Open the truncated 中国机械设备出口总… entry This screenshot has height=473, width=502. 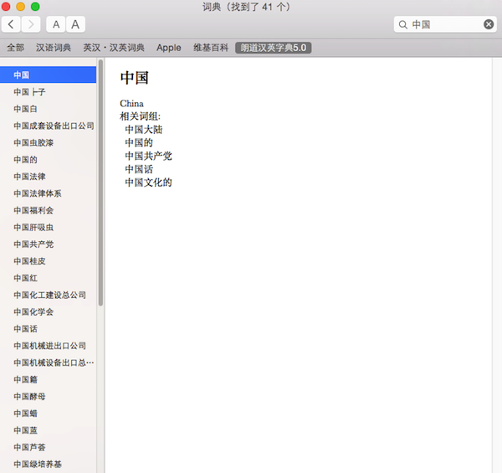(48, 362)
